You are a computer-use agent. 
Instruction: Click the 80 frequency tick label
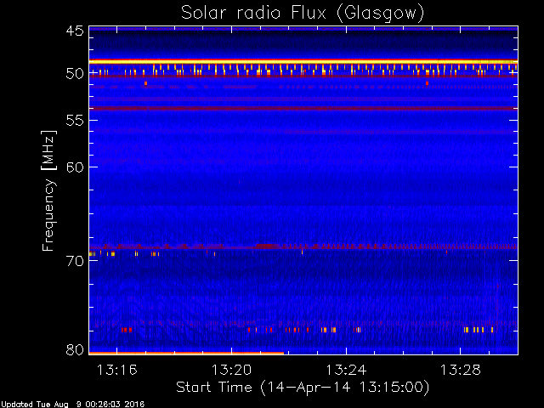(x=75, y=349)
